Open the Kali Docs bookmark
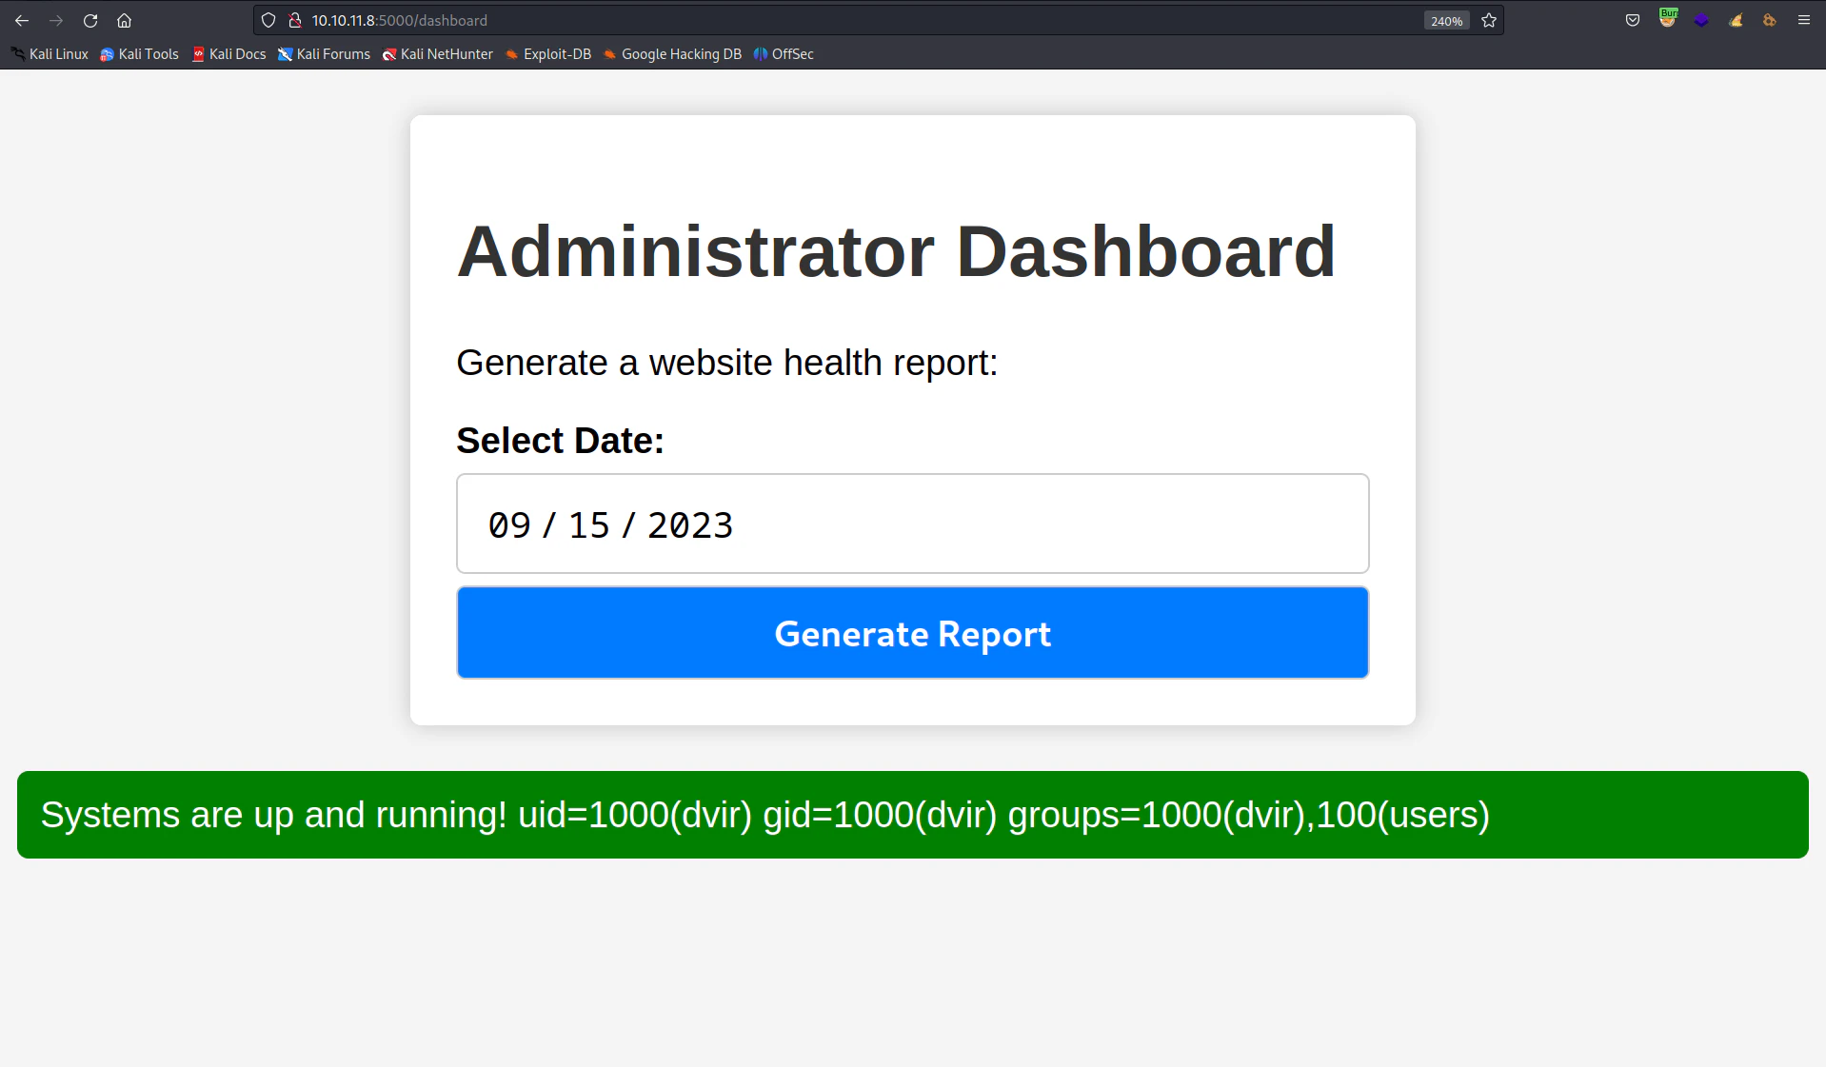 [x=229, y=54]
